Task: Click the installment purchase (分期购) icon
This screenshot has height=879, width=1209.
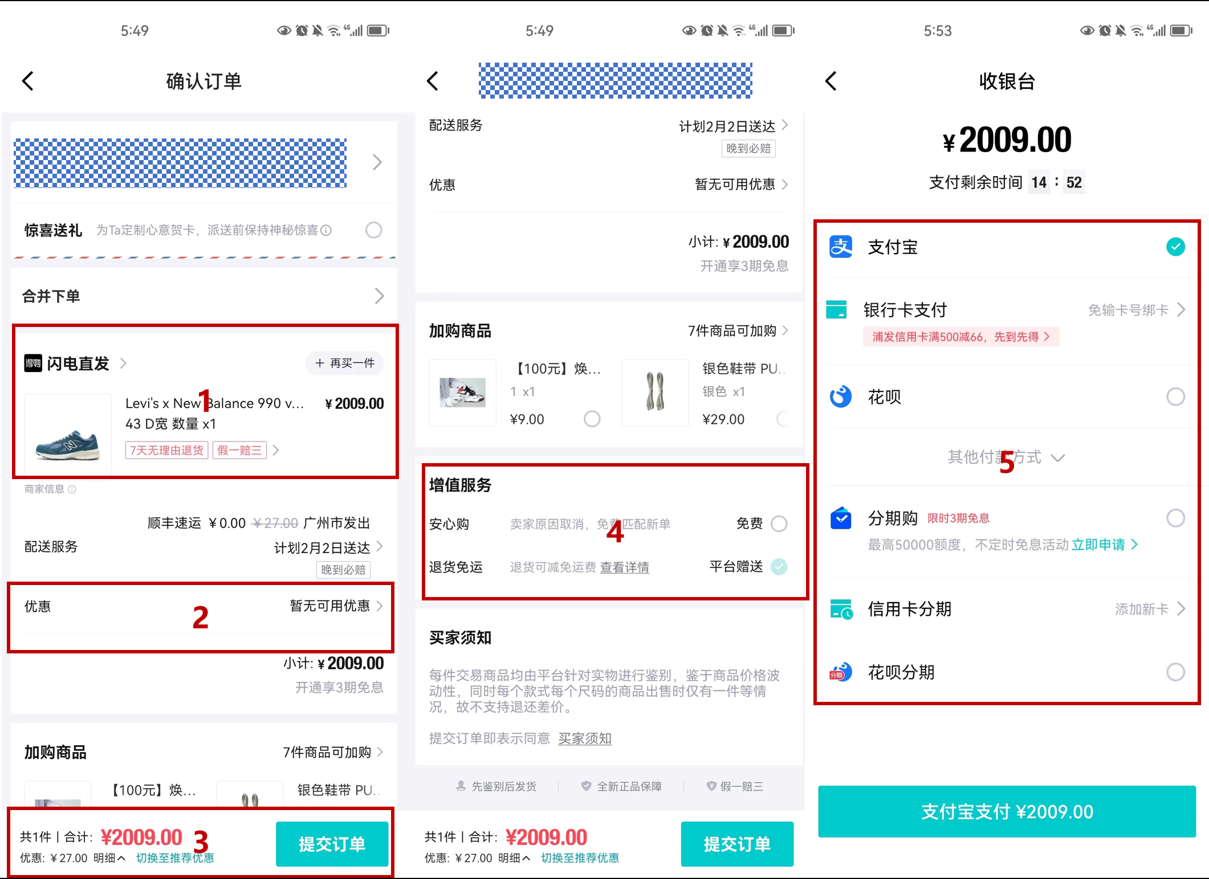Action: [x=840, y=518]
